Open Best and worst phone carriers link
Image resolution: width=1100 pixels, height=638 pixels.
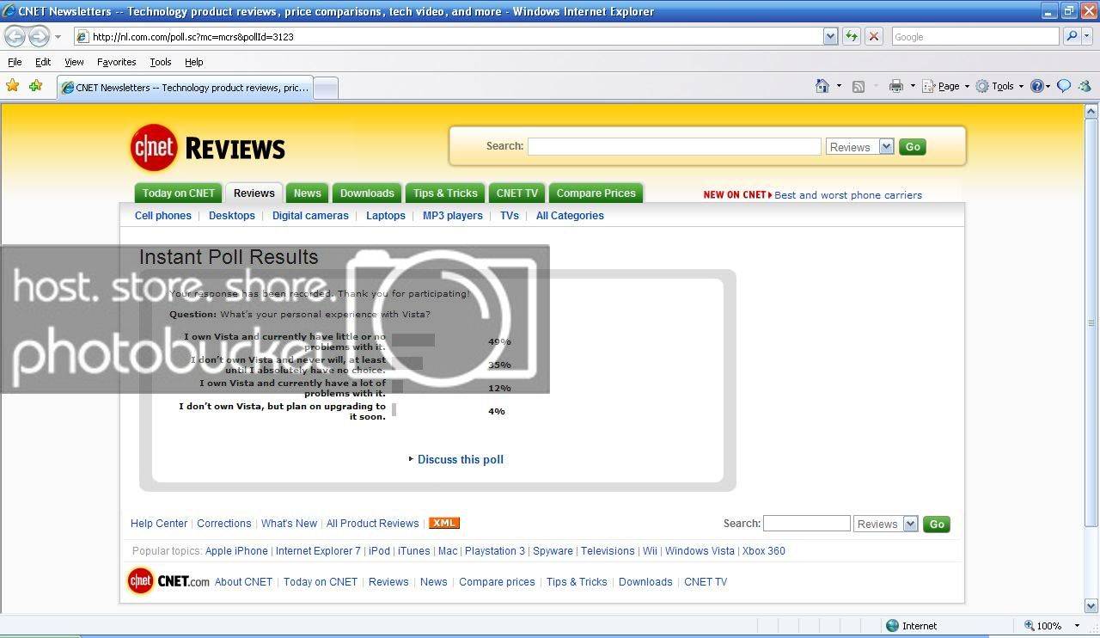[x=848, y=195]
